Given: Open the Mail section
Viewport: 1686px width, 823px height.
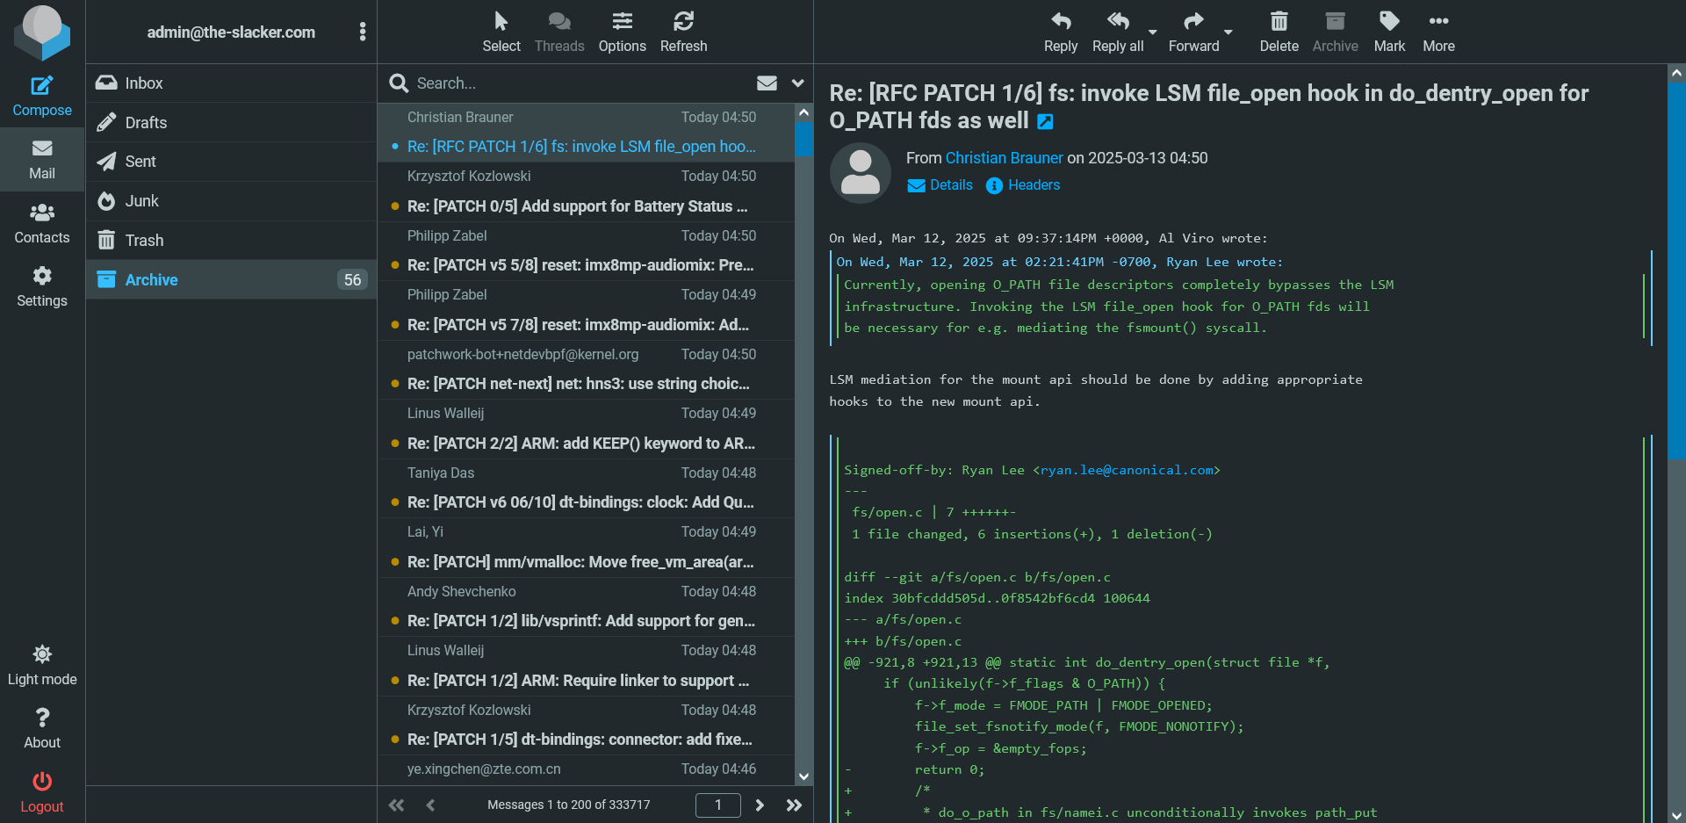Looking at the screenshot, I should 42,160.
